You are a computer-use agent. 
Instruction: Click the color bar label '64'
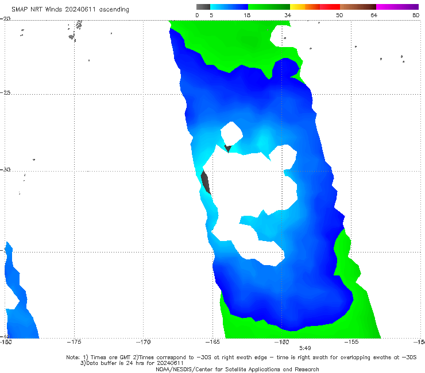coord(374,15)
